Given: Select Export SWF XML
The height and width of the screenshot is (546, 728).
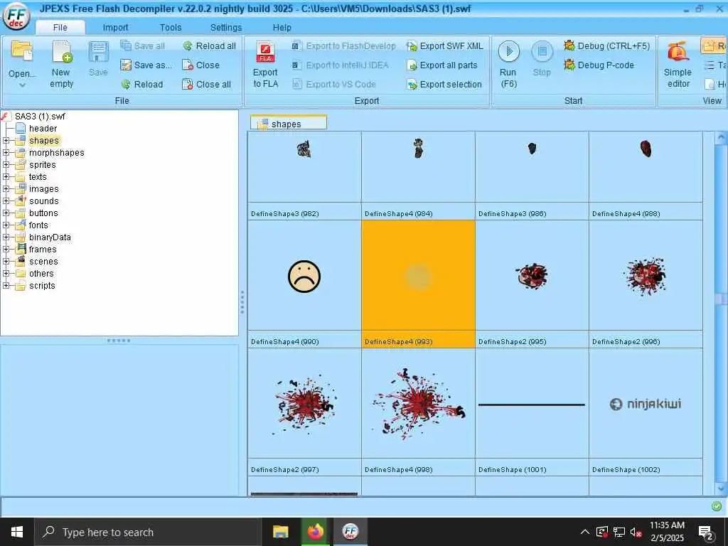Looking at the screenshot, I should (444, 46).
